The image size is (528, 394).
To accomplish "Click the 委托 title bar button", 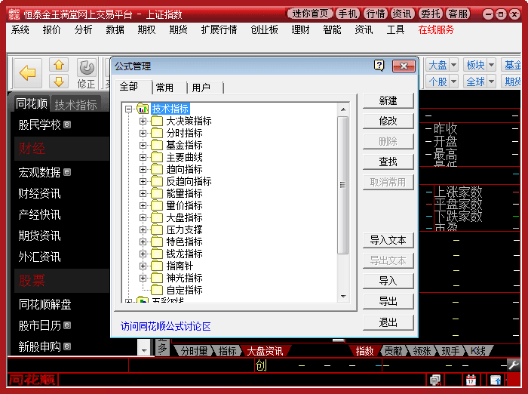I will [431, 14].
